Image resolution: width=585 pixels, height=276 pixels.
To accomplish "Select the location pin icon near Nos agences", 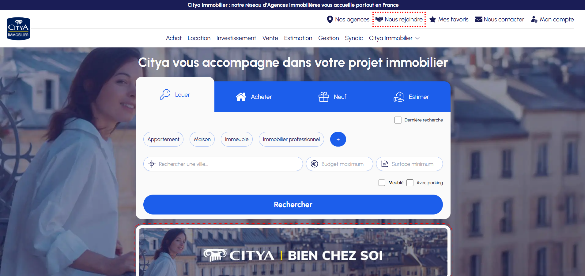I will tap(330, 19).
